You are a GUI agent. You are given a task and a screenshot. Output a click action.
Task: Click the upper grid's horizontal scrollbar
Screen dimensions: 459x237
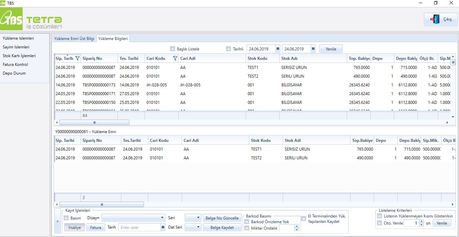pos(94,123)
